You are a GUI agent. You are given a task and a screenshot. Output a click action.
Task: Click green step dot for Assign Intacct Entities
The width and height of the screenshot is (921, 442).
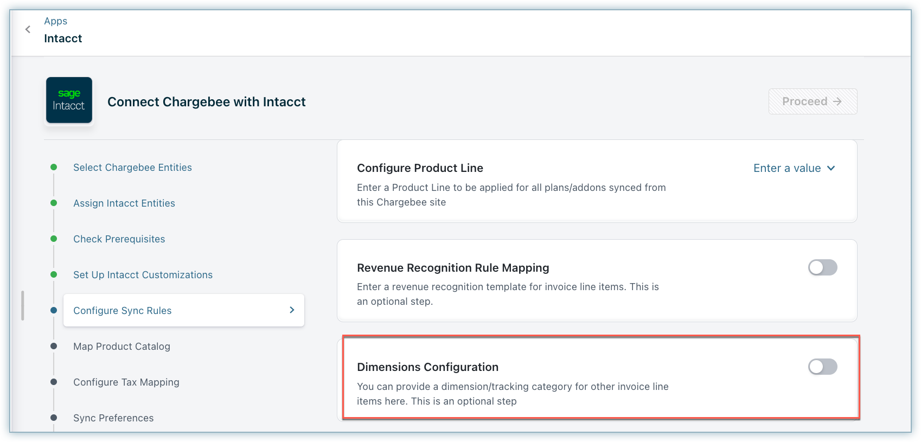pos(54,203)
